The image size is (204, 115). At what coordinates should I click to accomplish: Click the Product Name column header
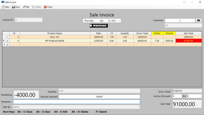pyautogui.click(x=55, y=33)
